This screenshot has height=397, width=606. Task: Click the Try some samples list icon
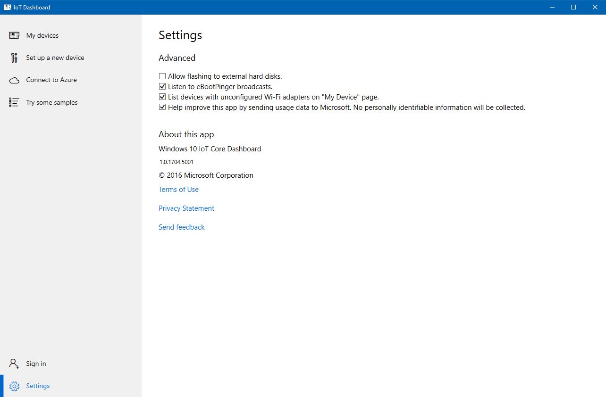click(14, 102)
